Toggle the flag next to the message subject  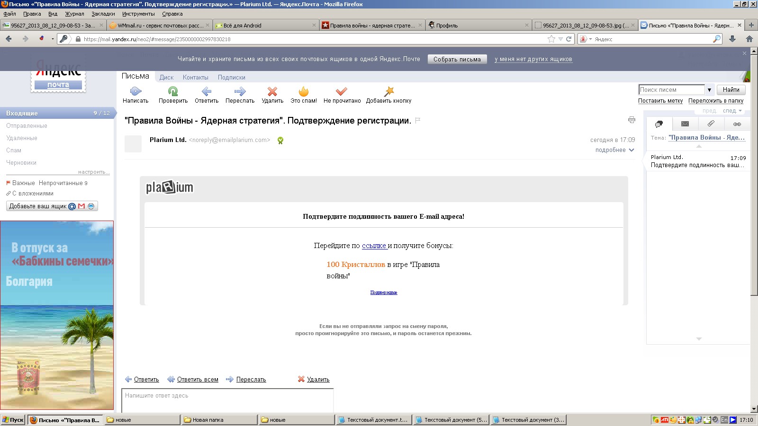point(418,120)
